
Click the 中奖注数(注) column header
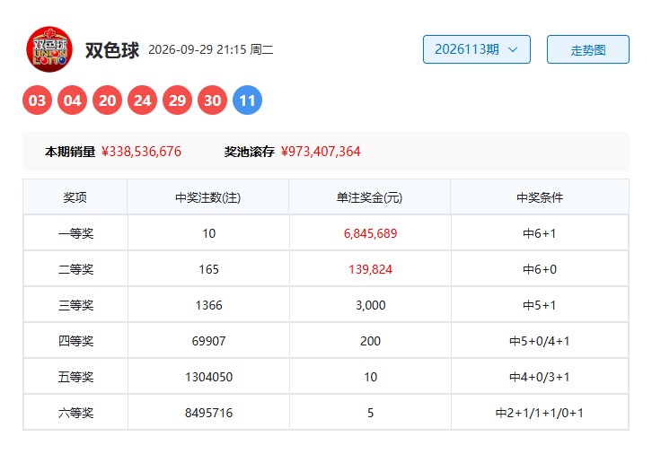(208, 197)
